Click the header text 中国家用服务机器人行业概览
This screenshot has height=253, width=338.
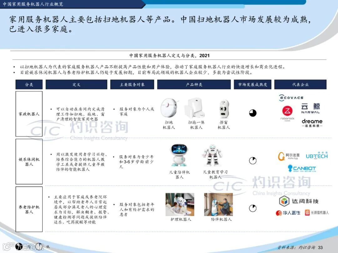point(33,4)
